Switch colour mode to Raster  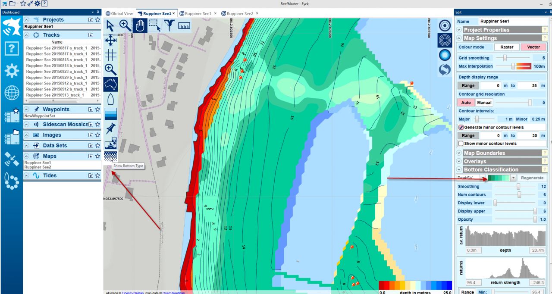point(507,47)
